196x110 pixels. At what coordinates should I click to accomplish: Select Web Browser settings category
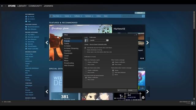coord(73,65)
